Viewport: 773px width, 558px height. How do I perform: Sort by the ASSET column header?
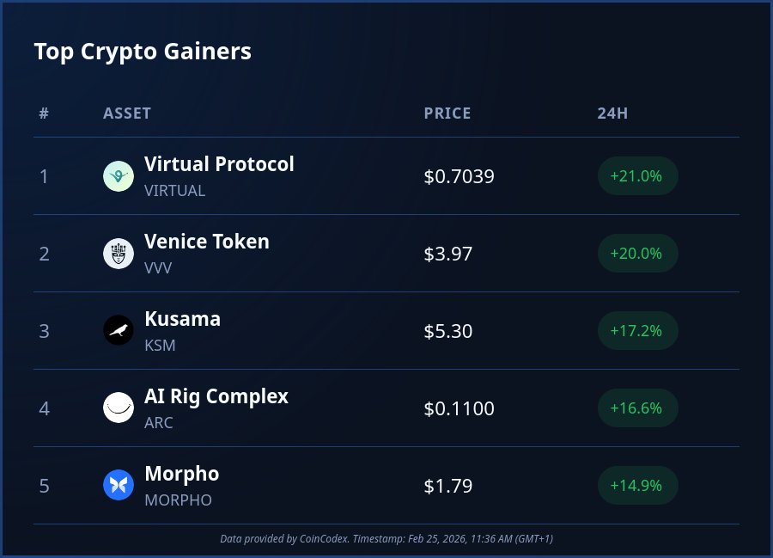click(127, 113)
